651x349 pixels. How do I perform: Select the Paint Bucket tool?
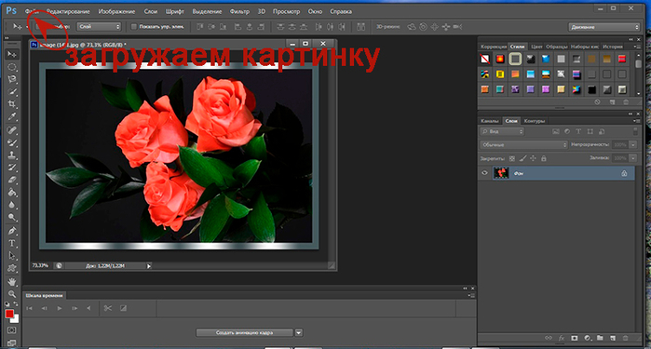click(x=11, y=193)
